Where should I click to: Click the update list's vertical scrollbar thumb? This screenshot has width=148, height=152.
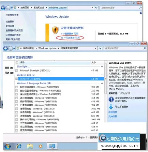click(106, 79)
